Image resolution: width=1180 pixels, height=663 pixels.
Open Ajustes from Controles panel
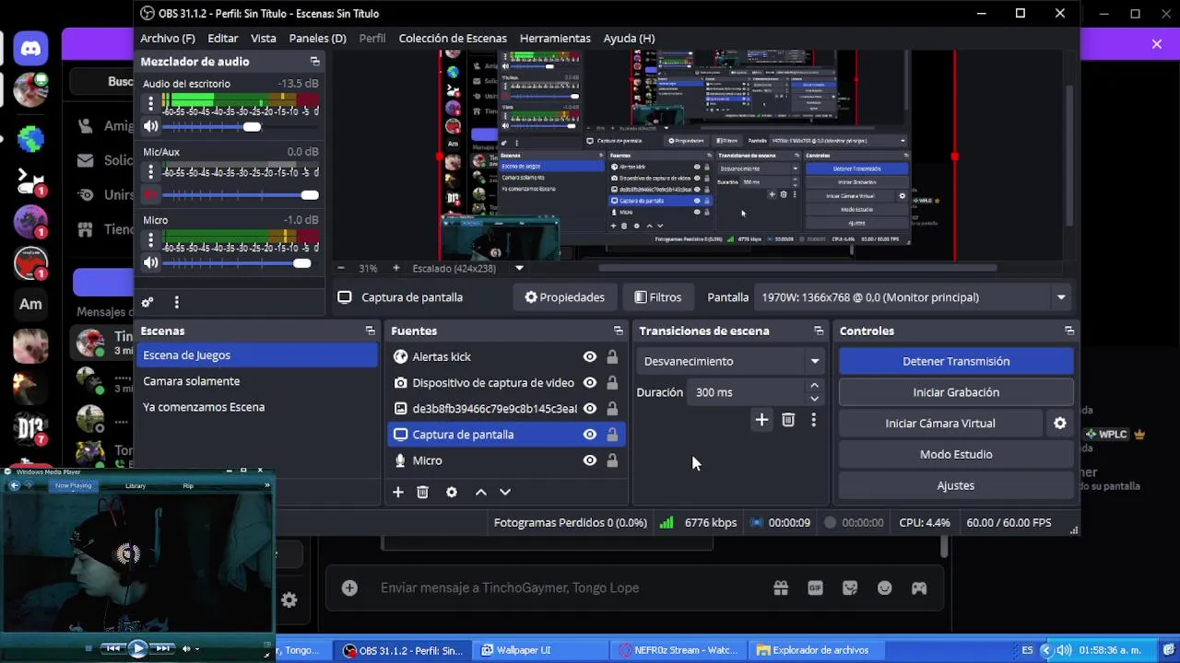coord(956,485)
